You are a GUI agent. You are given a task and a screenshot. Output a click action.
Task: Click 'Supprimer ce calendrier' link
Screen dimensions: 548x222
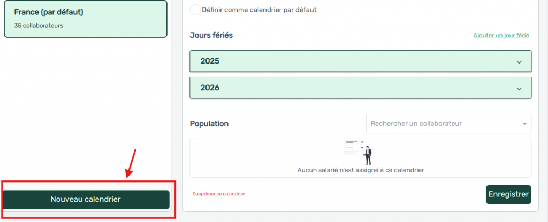point(218,194)
